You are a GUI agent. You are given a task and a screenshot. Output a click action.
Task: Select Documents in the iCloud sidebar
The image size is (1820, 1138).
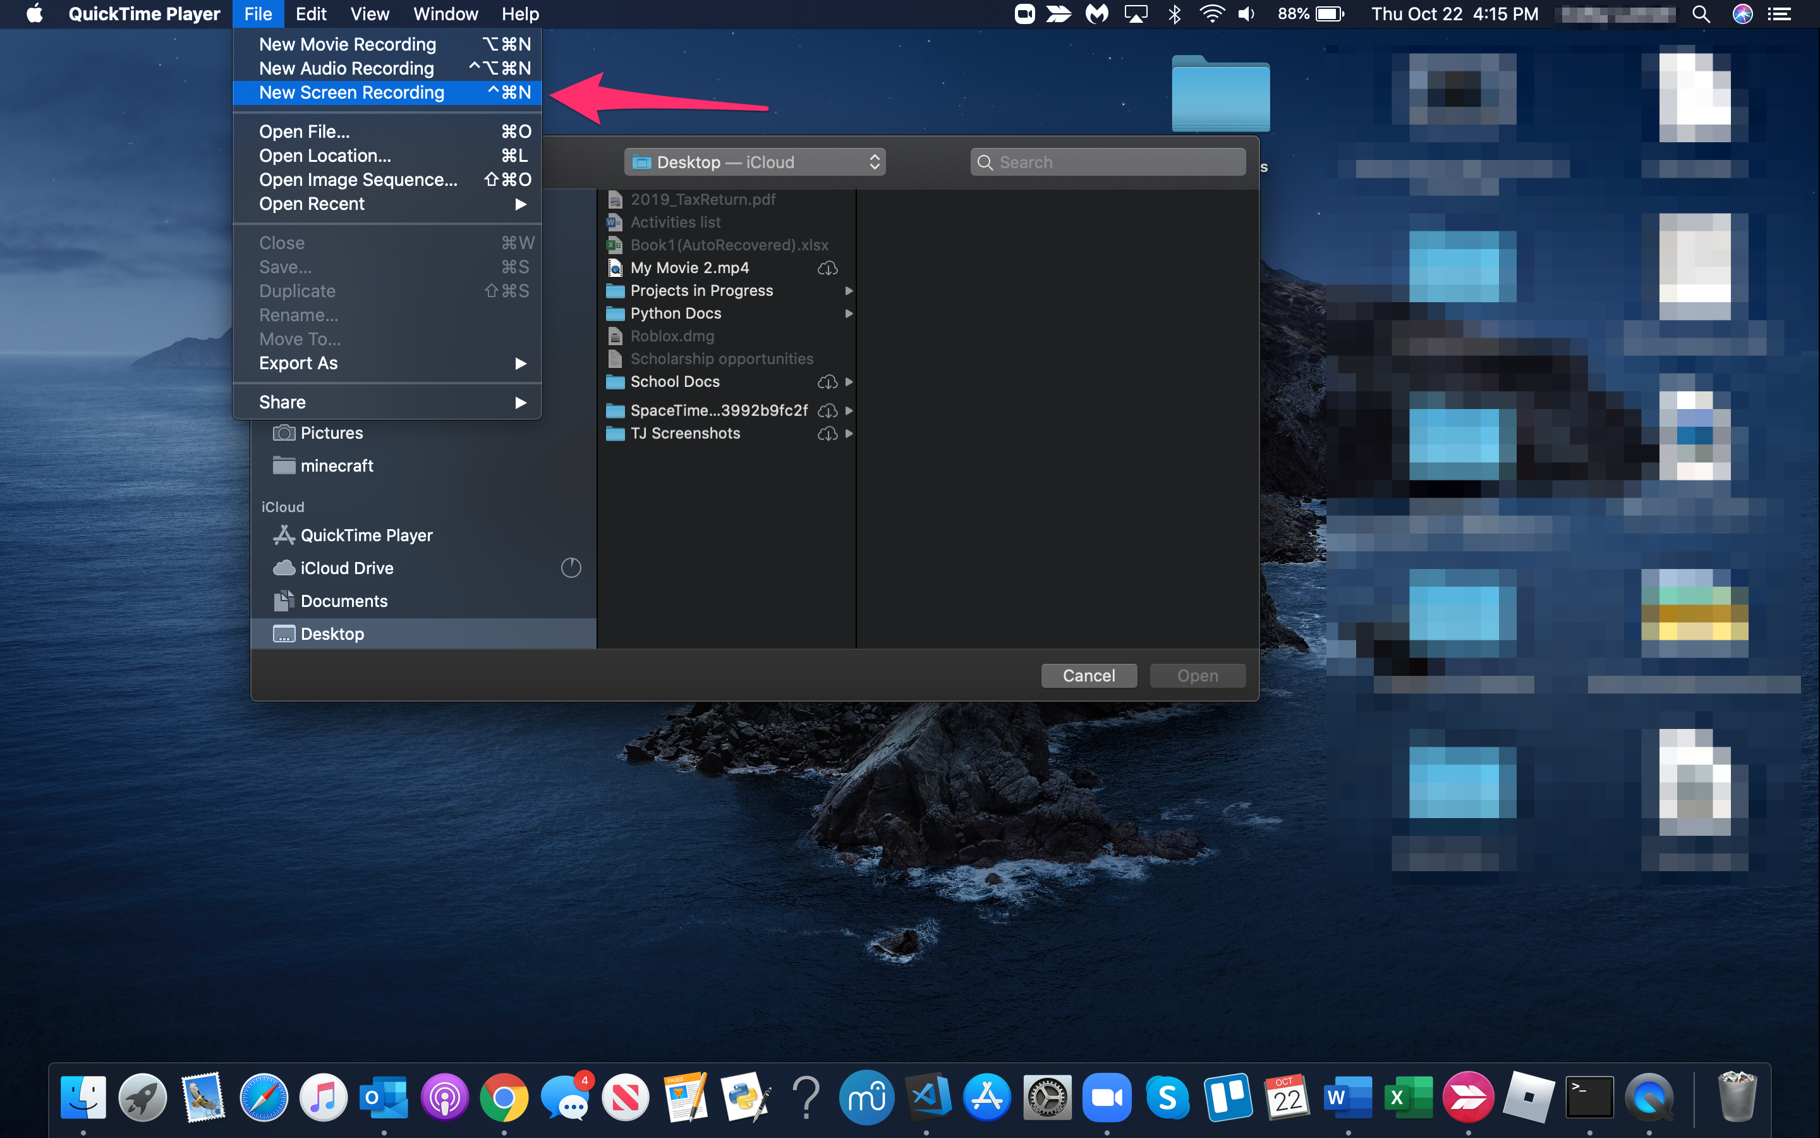[344, 601]
